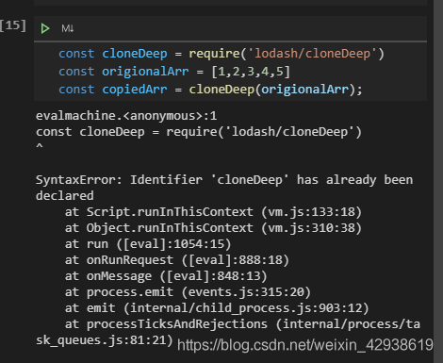Click the 'copiedArr = cloneDeep(origionalArr)' code line
This screenshot has width=443, height=363.
(210, 90)
